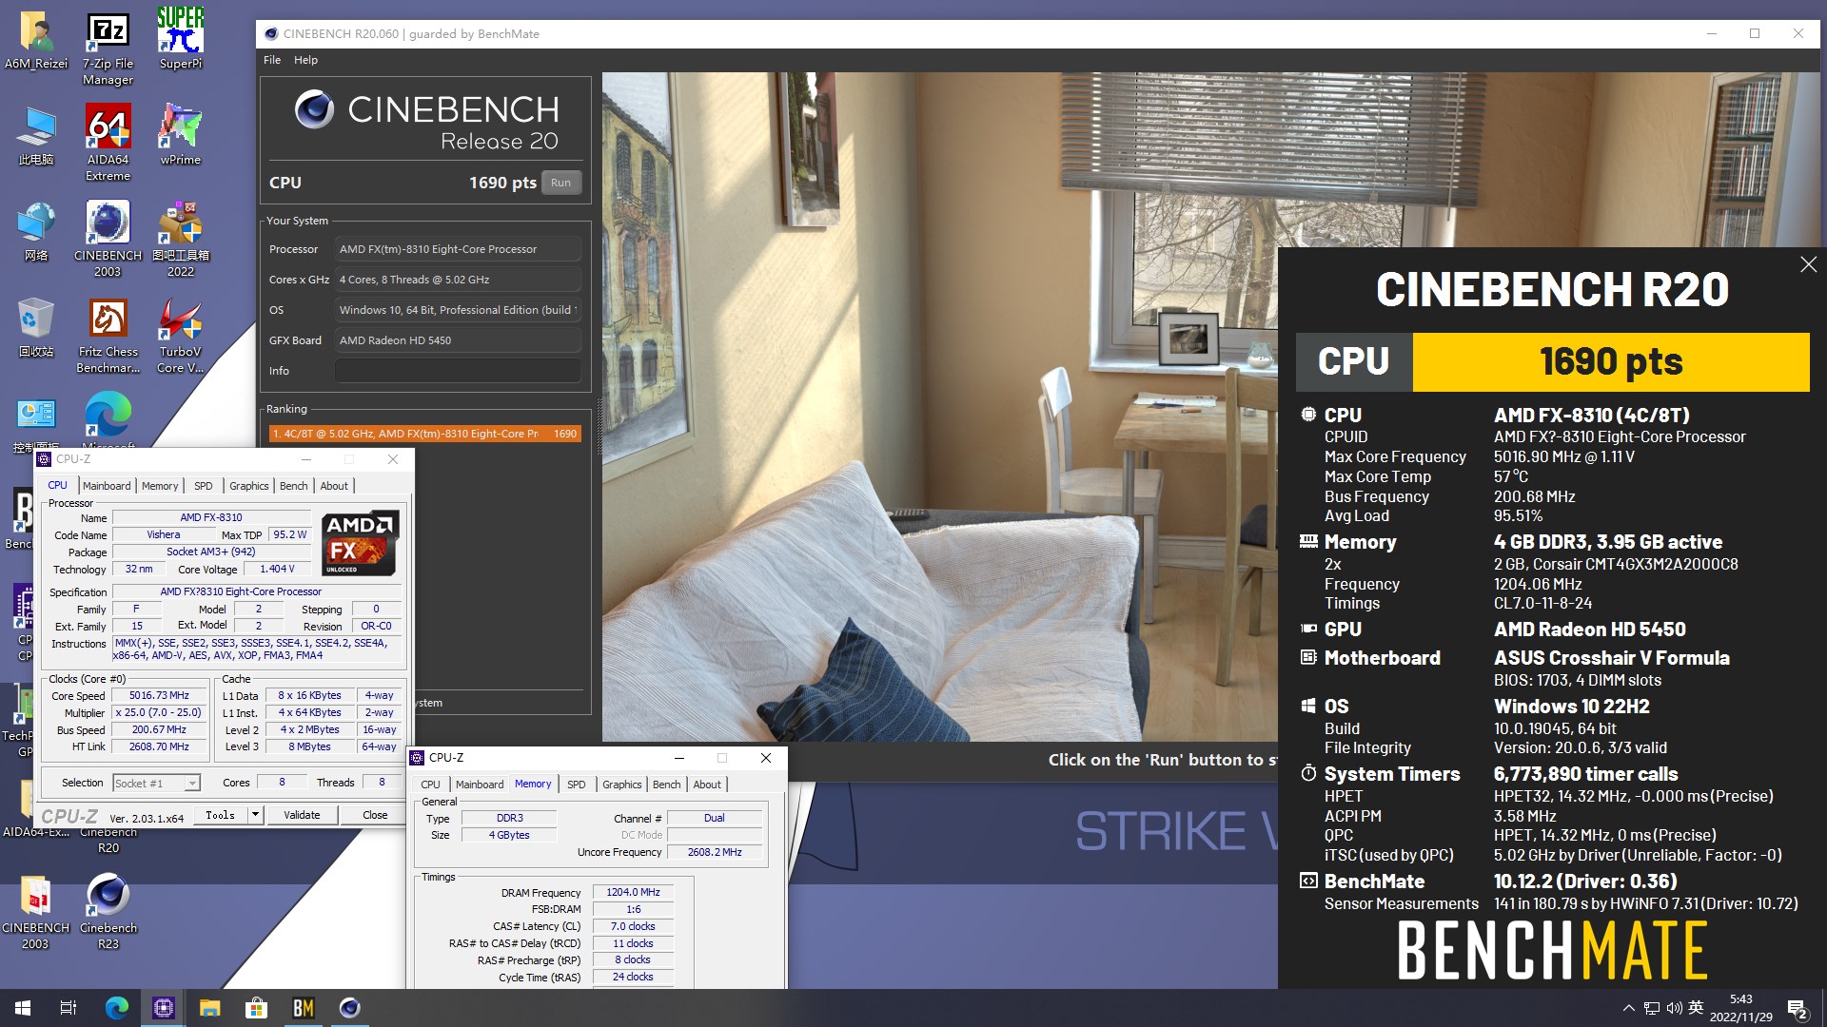Open the Cinebench Help menu
The image size is (1827, 1027).
click(305, 60)
